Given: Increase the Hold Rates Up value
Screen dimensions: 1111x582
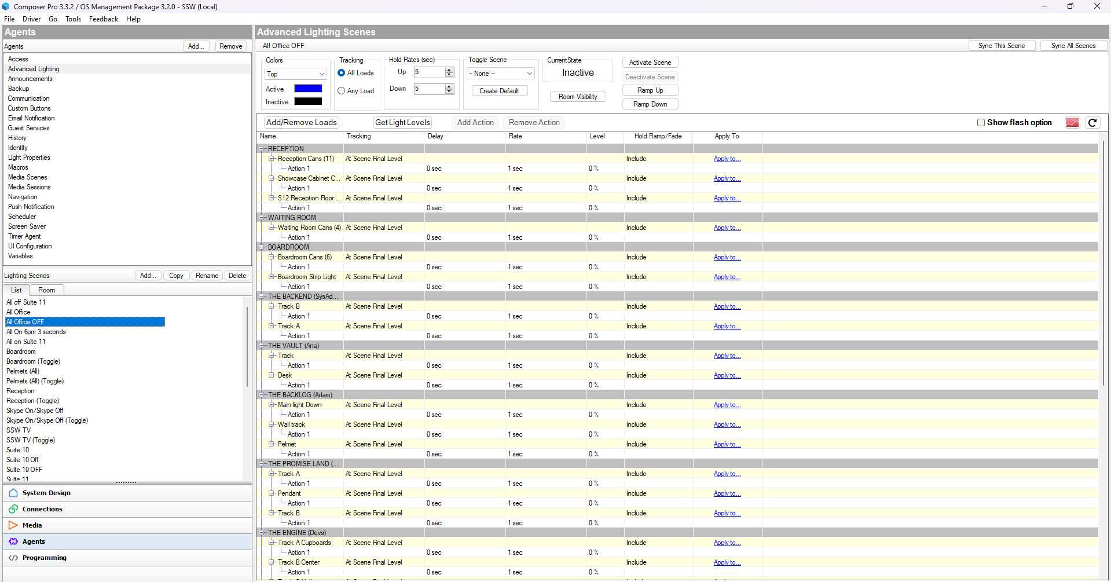Looking at the screenshot, I should pyautogui.click(x=449, y=69).
